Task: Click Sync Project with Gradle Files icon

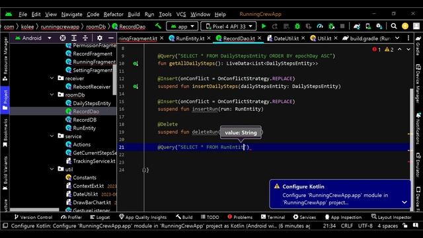Action: [357, 26]
